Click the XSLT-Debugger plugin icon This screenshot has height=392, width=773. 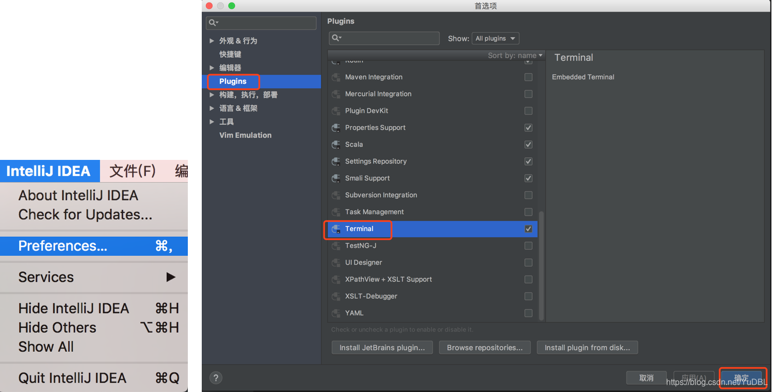coord(336,296)
